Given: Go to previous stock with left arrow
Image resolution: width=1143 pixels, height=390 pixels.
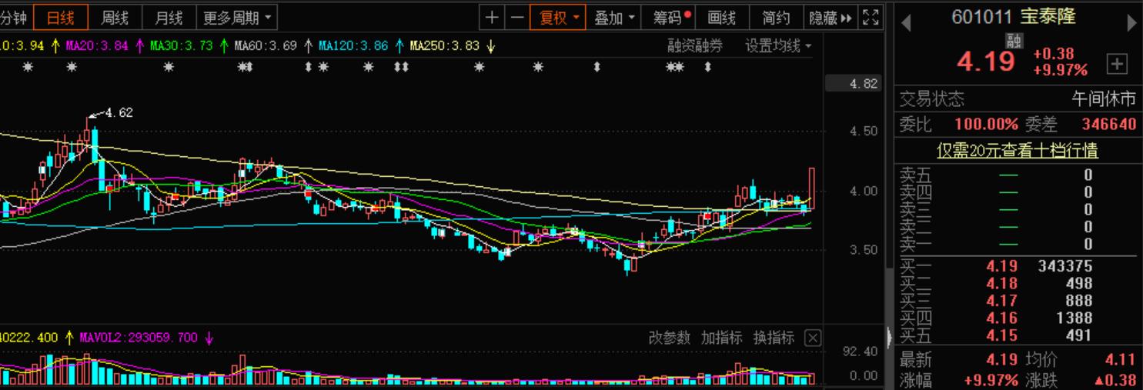Looking at the screenshot, I should [x=906, y=23].
